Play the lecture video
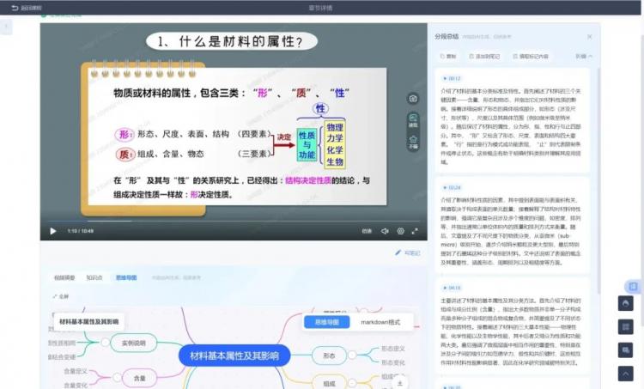644x389 pixels. 53,231
